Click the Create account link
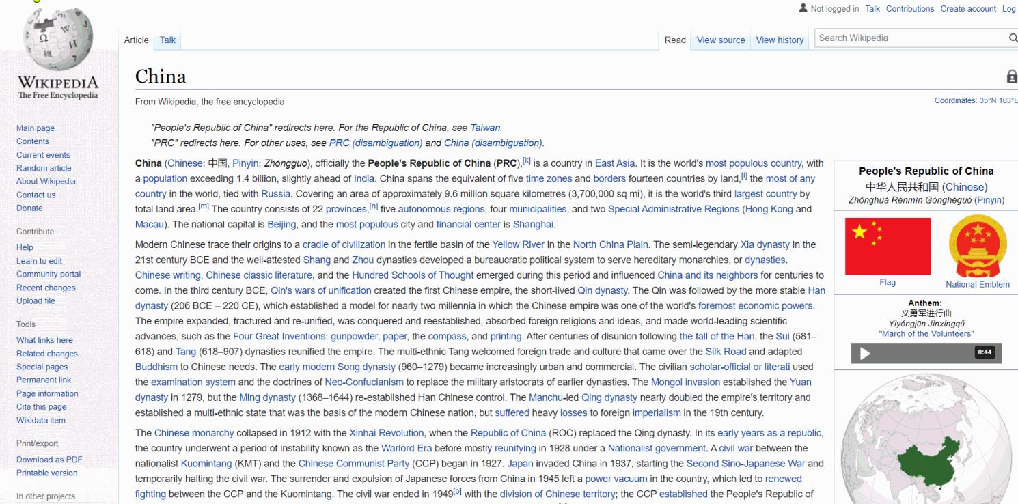Screen dimensions: 1018x504 coord(968,9)
